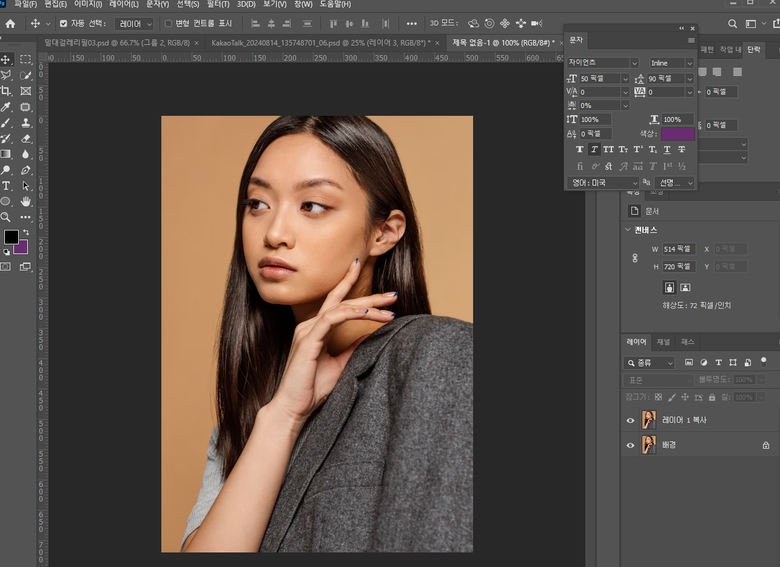Click the black foreground color swatch
The image size is (780, 567).
11,237
